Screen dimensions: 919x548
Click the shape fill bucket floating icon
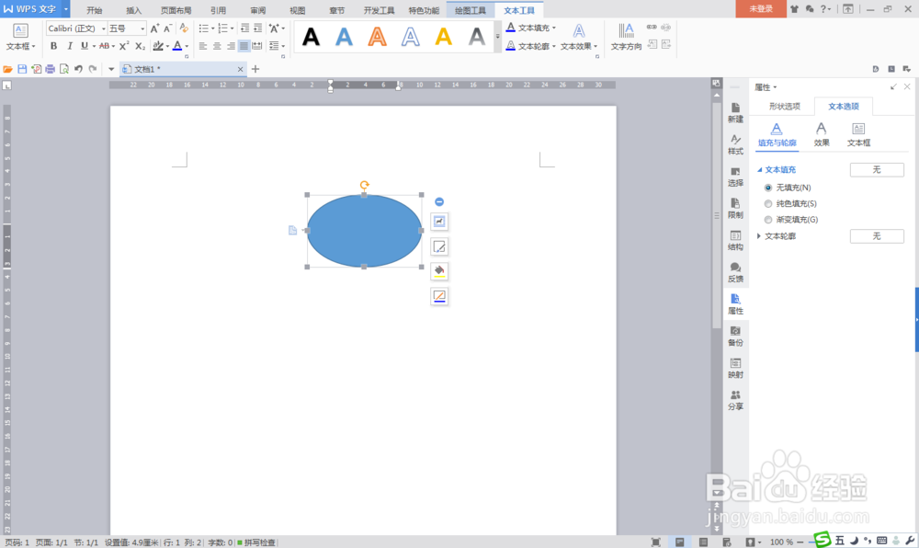click(439, 270)
